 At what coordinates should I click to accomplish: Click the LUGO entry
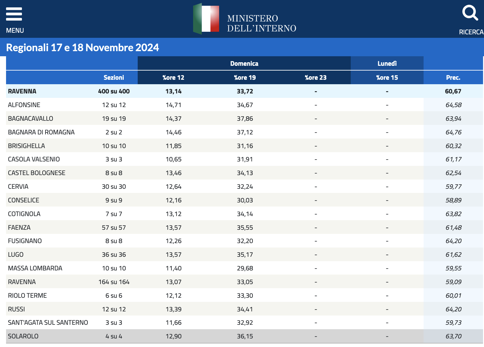point(16,255)
